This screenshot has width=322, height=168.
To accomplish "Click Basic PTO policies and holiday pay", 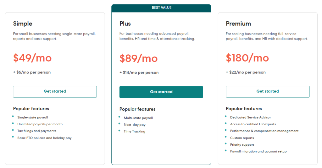I will (44, 138).
